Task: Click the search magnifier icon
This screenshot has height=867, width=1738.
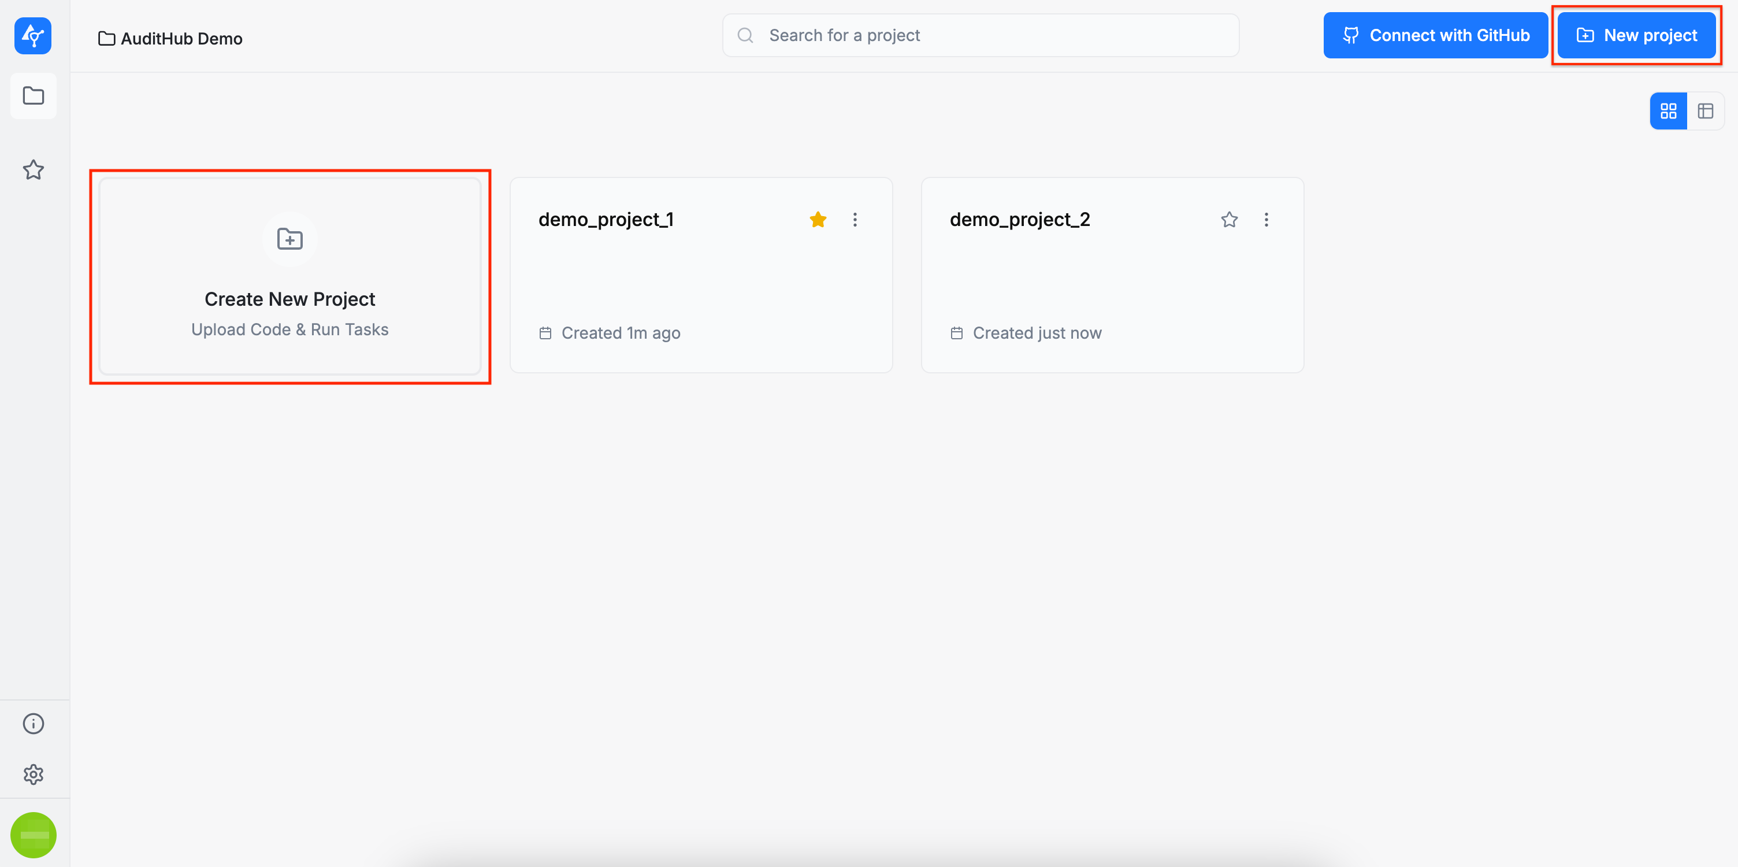Action: point(745,36)
